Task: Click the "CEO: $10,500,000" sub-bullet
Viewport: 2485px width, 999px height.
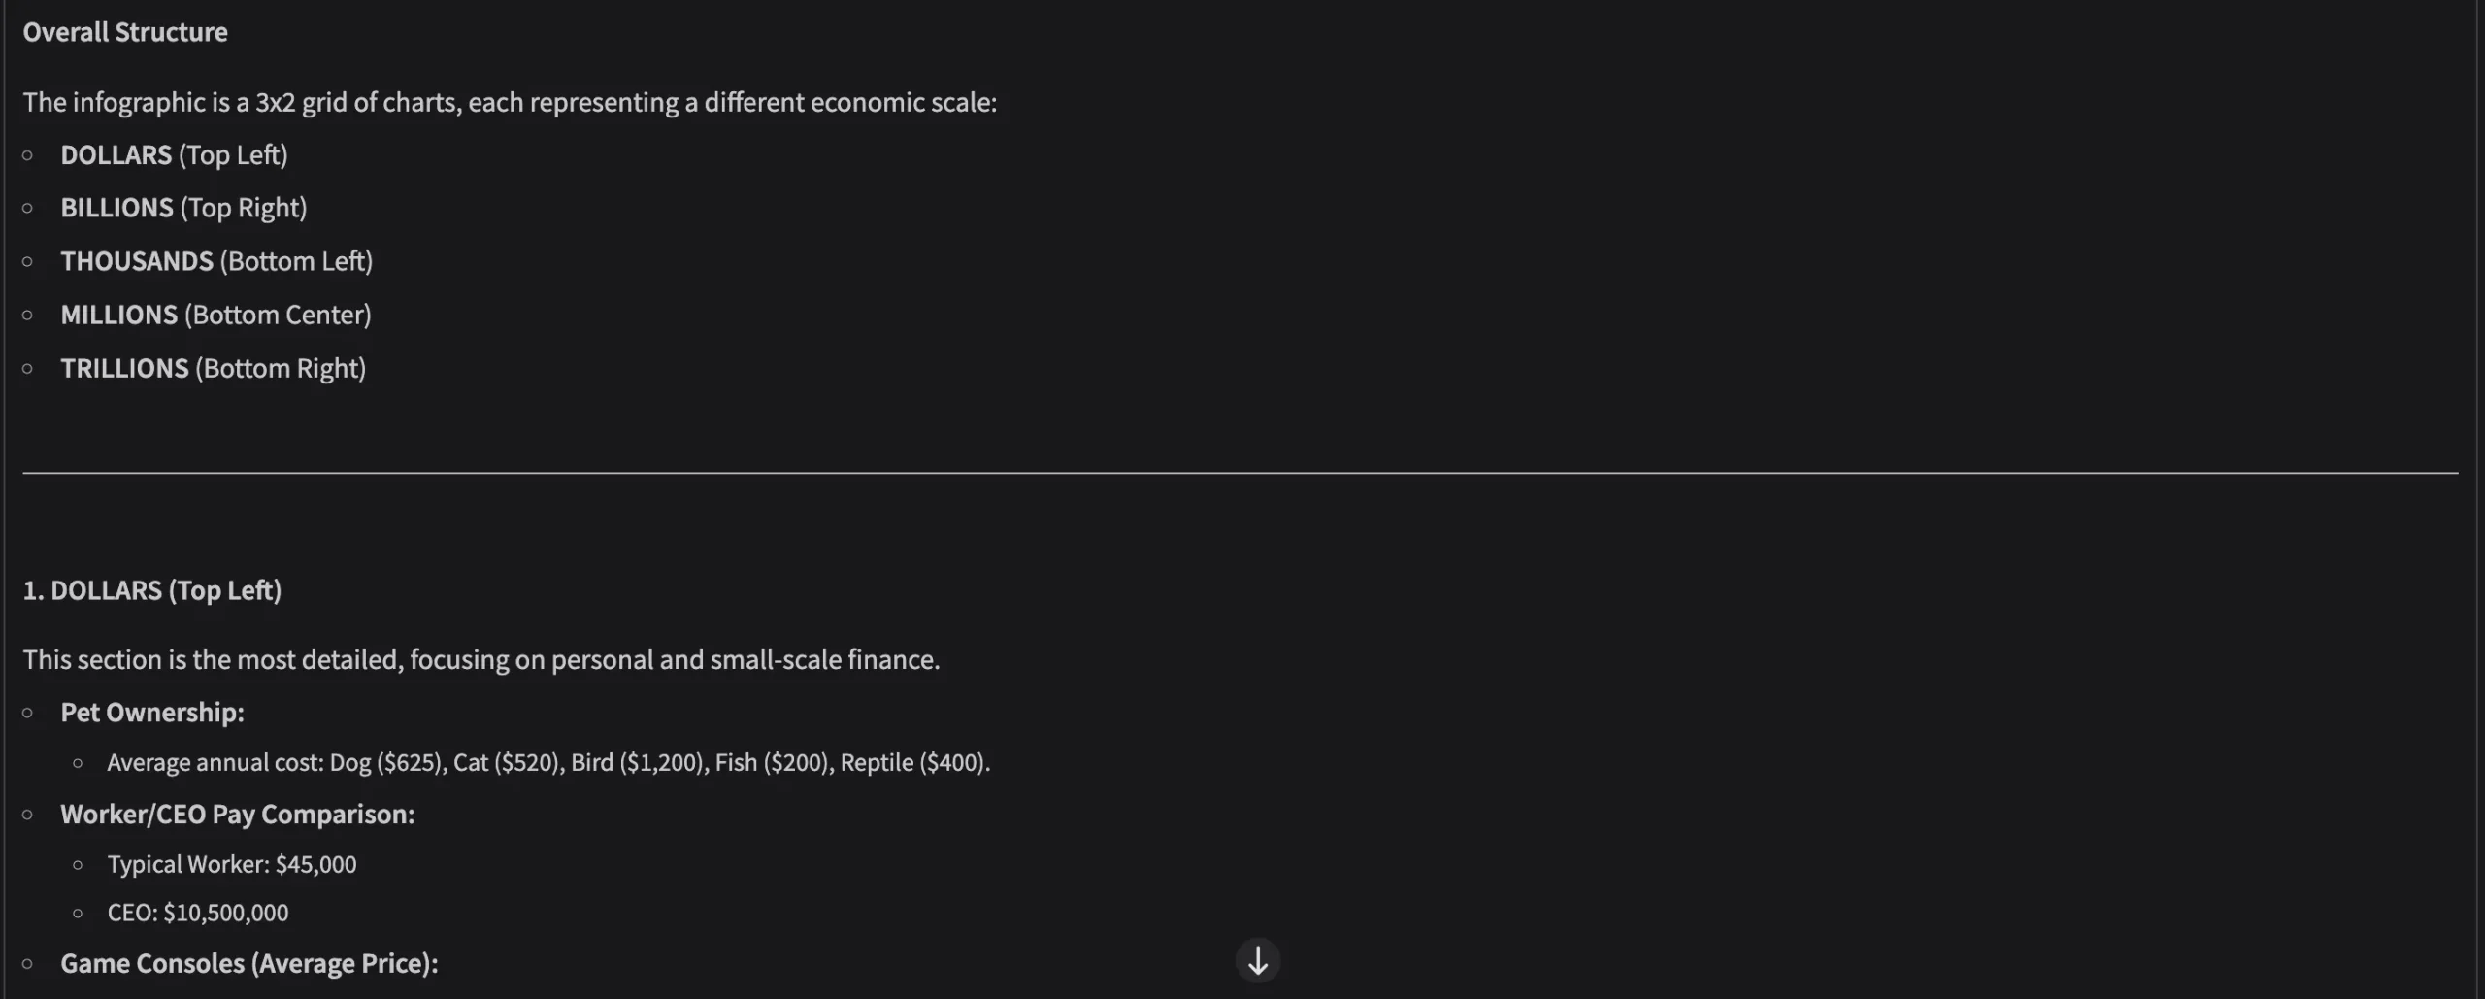Action: click(x=198, y=913)
